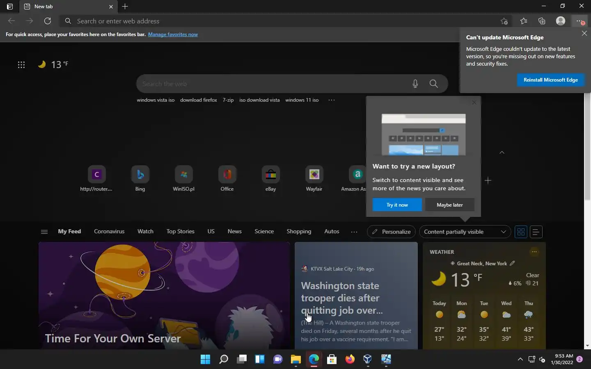Viewport: 591px width, 369px height.
Task: Open the app launcher grid icon
Action: [x=21, y=64]
